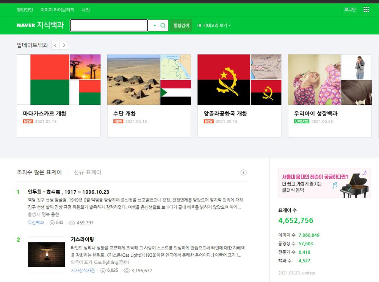Click the NEW badge on 수단 개황
The image size is (379, 282).
(x=118, y=121)
